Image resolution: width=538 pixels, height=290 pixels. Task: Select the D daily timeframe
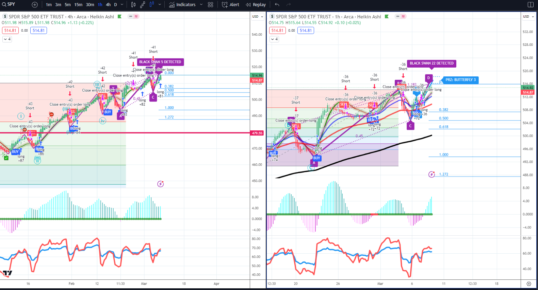pyautogui.click(x=115, y=5)
